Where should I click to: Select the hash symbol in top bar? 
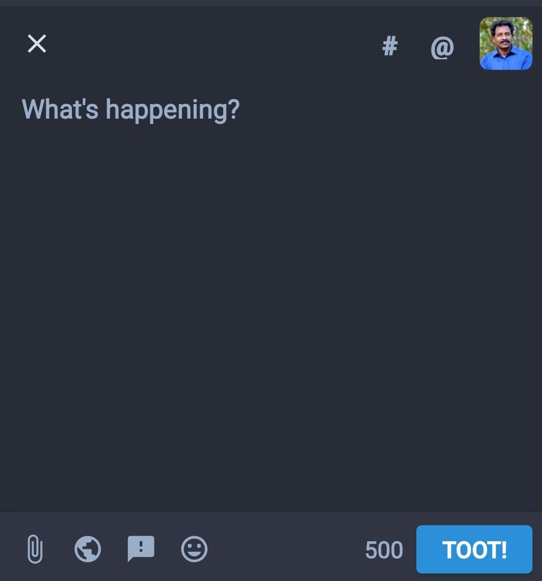(390, 46)
